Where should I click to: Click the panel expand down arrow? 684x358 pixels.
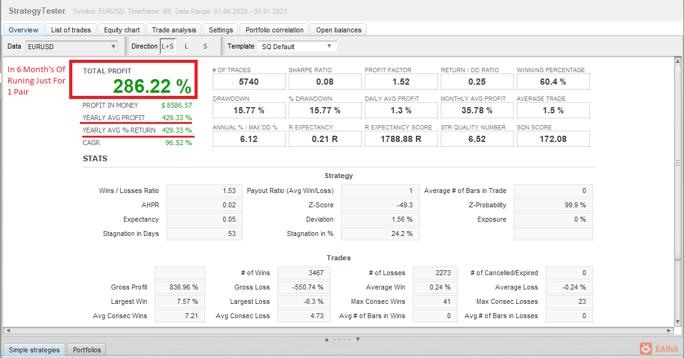pos(358,339)
